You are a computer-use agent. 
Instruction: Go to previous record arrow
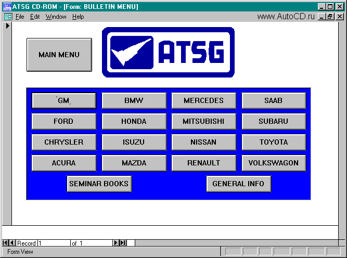[12, 243]
